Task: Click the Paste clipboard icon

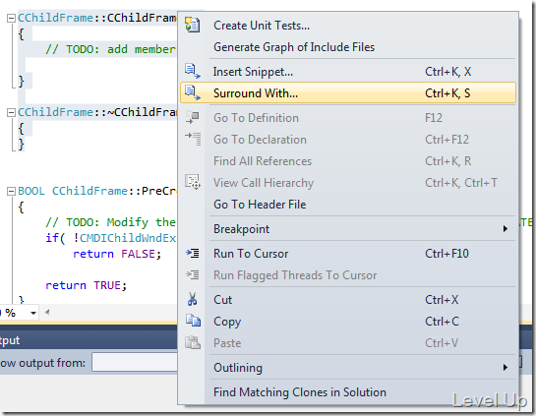Action: coord(193,342)
